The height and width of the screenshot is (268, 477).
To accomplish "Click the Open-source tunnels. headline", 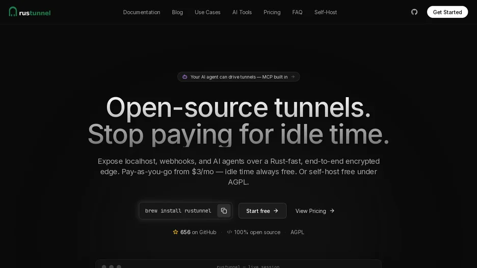I will 238,107.
